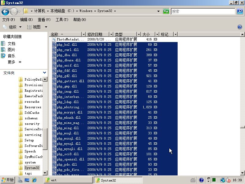
Task: Open the 开始 Start button
Action: (8, 180)
